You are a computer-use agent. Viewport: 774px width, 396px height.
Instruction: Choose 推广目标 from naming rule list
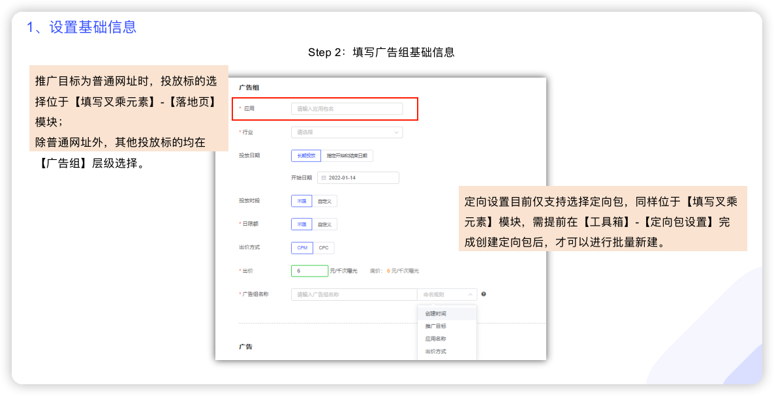(436, 326)
